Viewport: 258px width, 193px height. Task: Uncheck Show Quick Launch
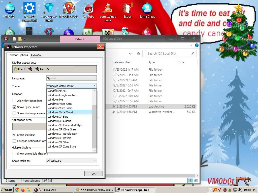(x=14, y=107)
